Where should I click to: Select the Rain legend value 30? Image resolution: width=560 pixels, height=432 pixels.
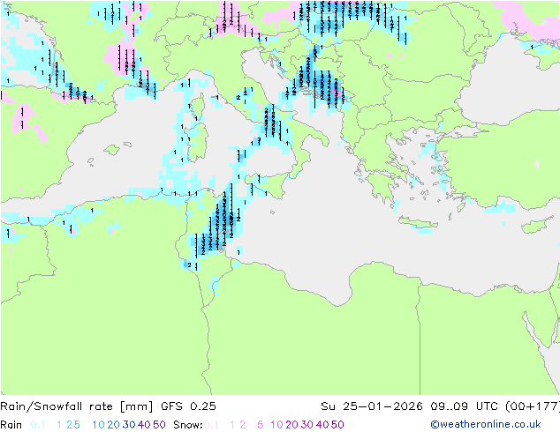tap(129, 425)
